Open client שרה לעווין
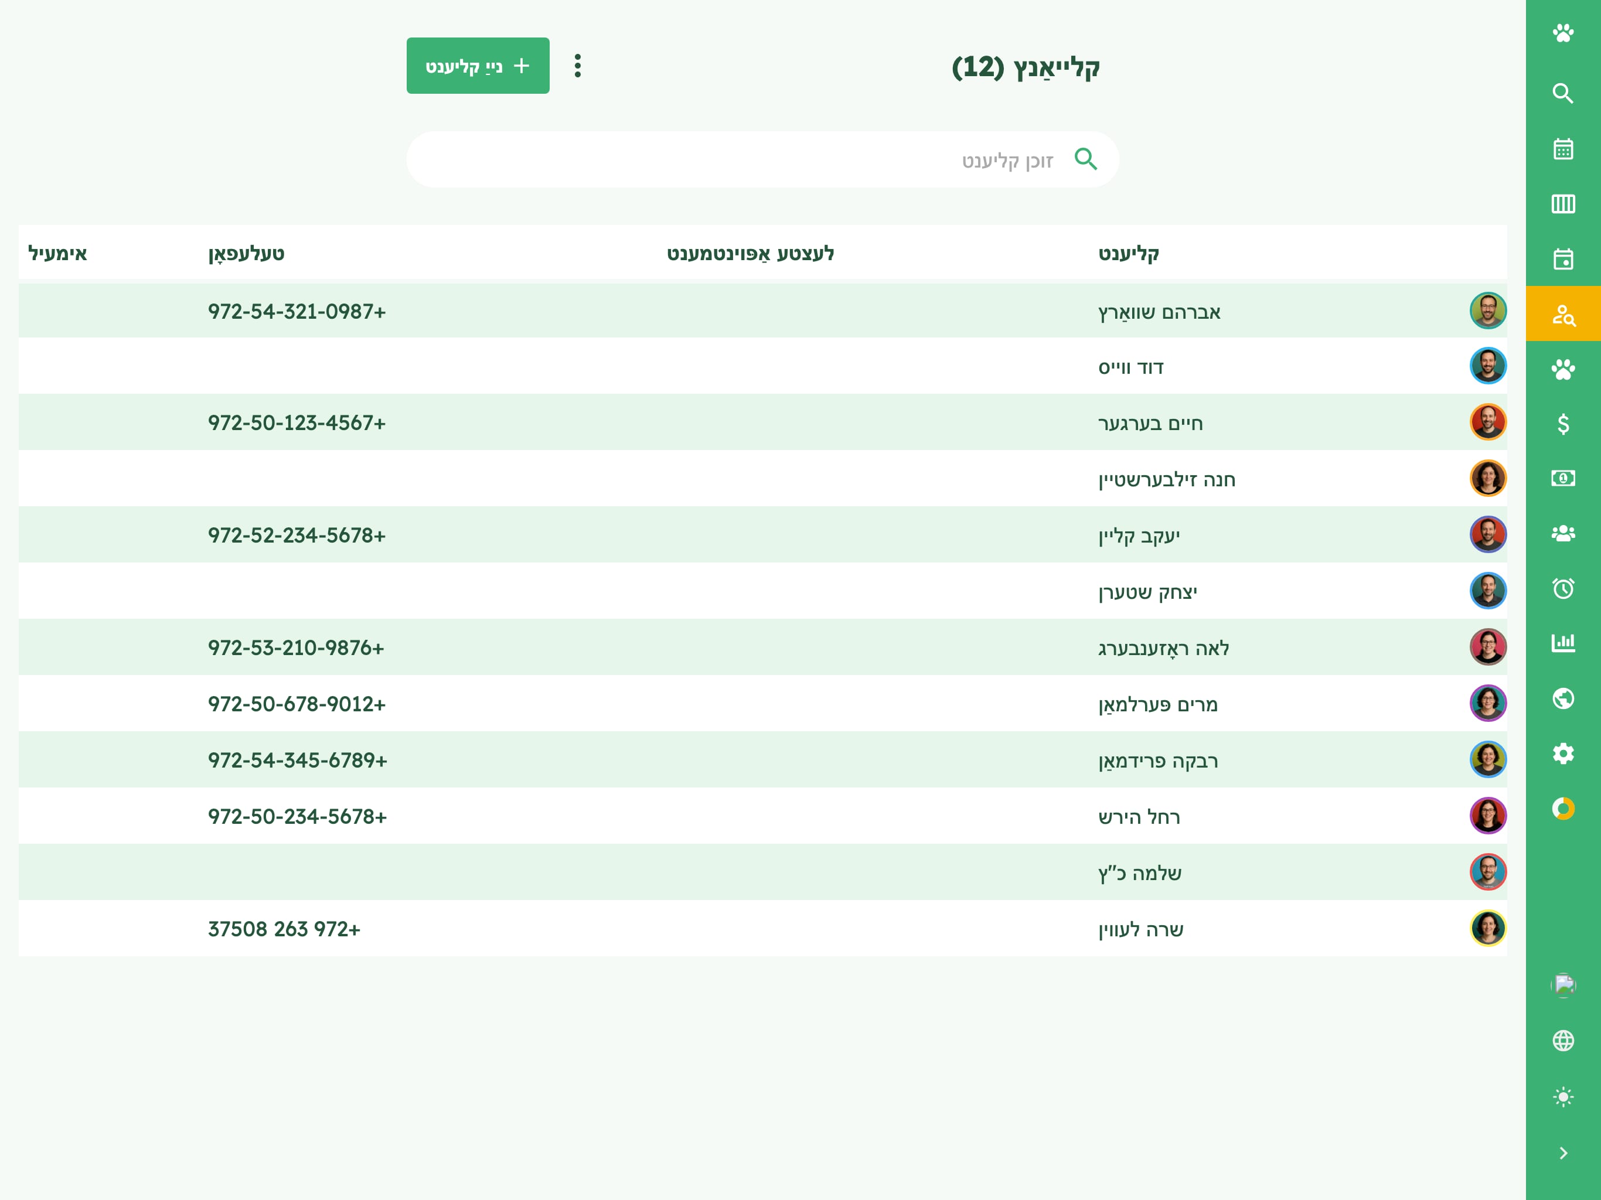Image resolution: width=1601 pixels, height=1200 pixels. tap(1140, 929)
